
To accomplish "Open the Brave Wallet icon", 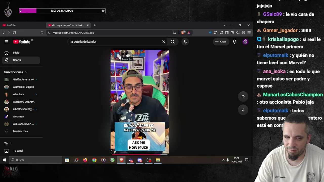I will [232, 33].
